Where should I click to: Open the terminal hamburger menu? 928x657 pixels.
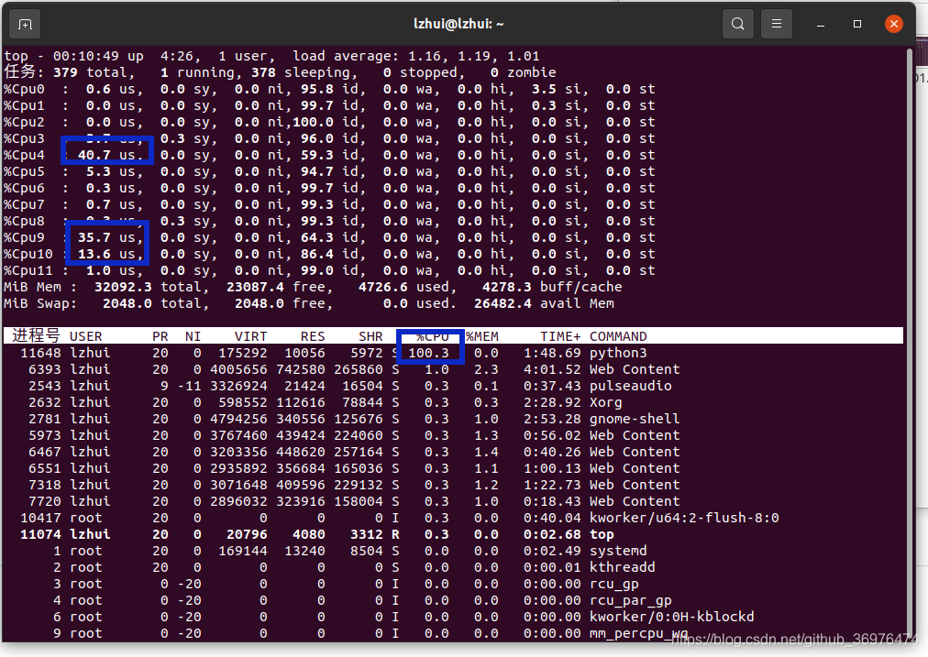(777, 24)
